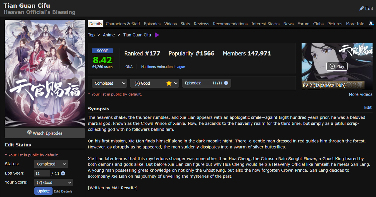Click the Anime breadcrumb link
This screenshot has height=197, width=376.
[x=109, y=35]
